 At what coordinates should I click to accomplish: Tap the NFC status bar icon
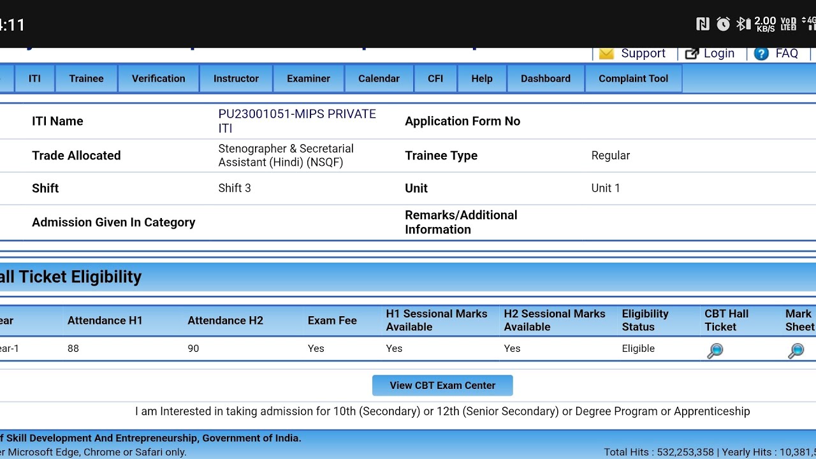(703, 24)
